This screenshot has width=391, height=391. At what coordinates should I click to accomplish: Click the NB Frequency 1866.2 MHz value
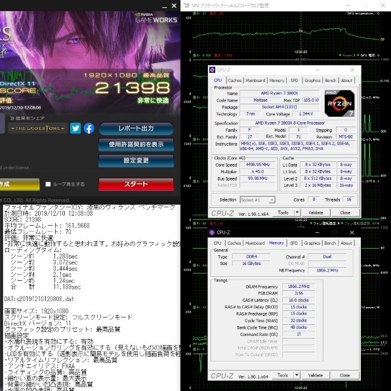327,270
